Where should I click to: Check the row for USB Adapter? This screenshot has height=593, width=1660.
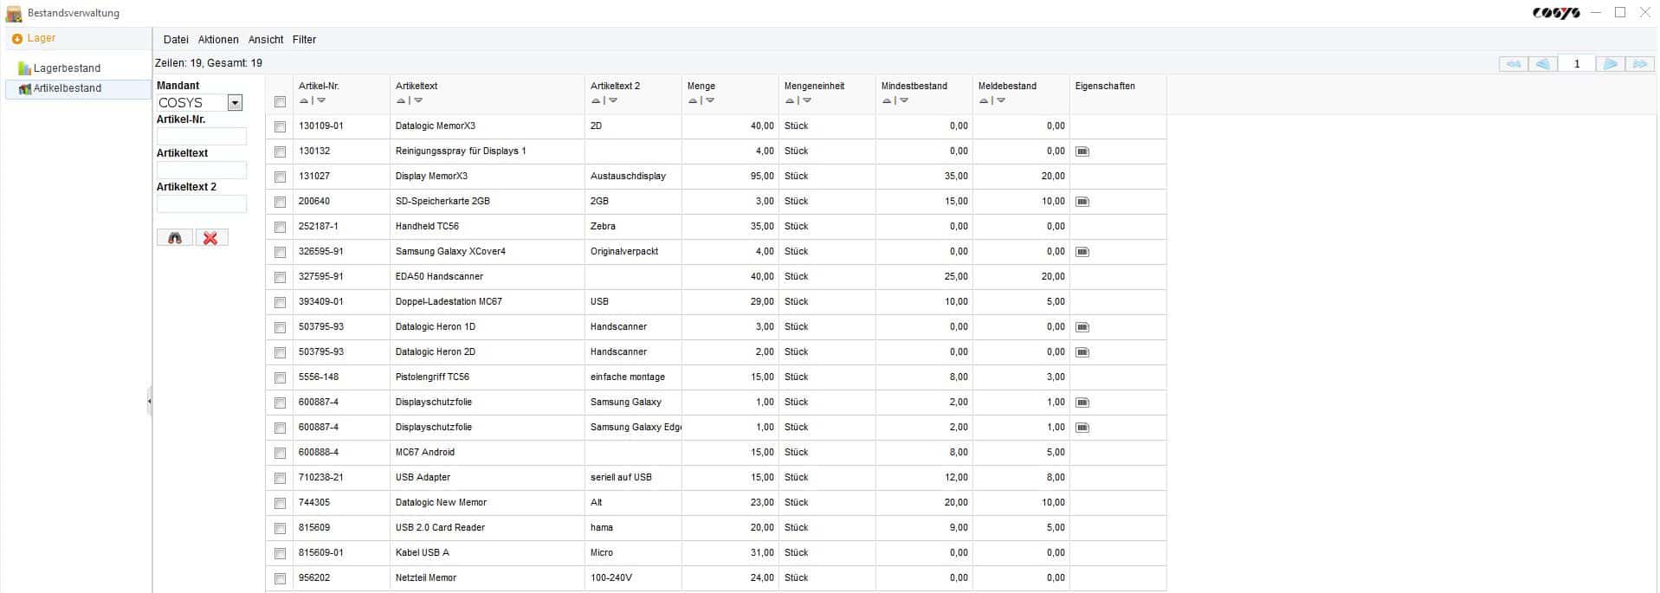[280, 478]
